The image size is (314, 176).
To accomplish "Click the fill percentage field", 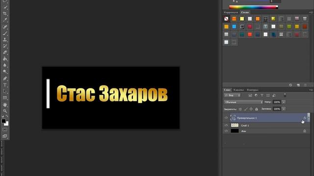I will [277, 109].
